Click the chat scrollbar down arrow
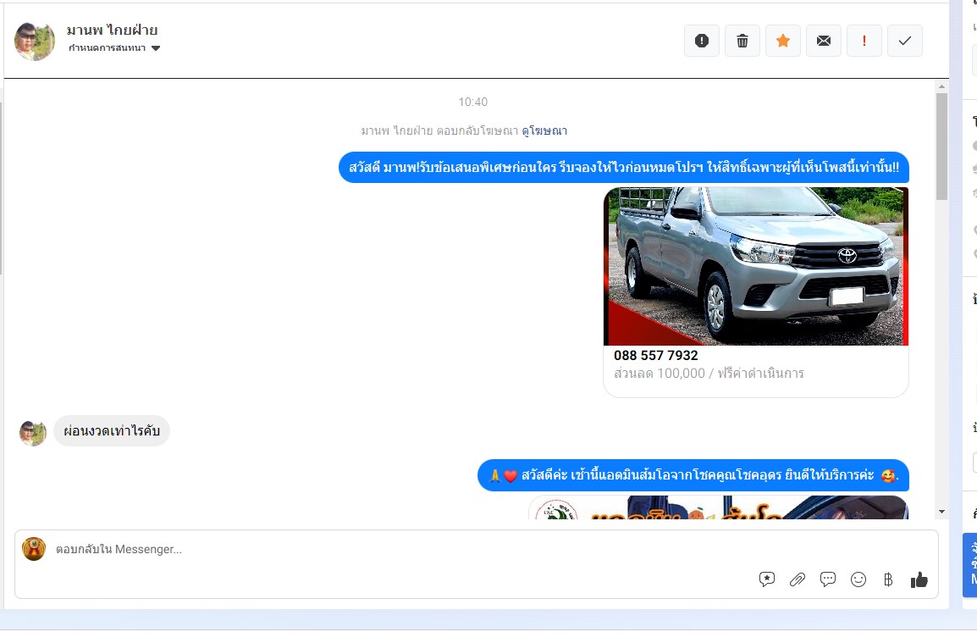Viewport: 977px width, 643px height. tap(941, 512)
